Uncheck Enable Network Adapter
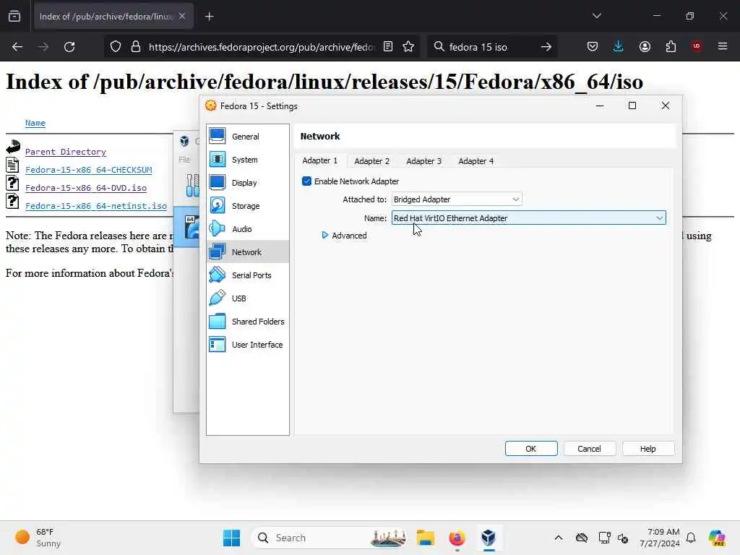 306,181
